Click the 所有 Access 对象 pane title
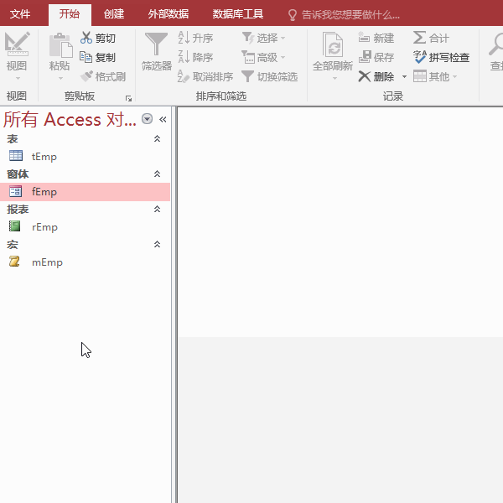 [70, 119]
